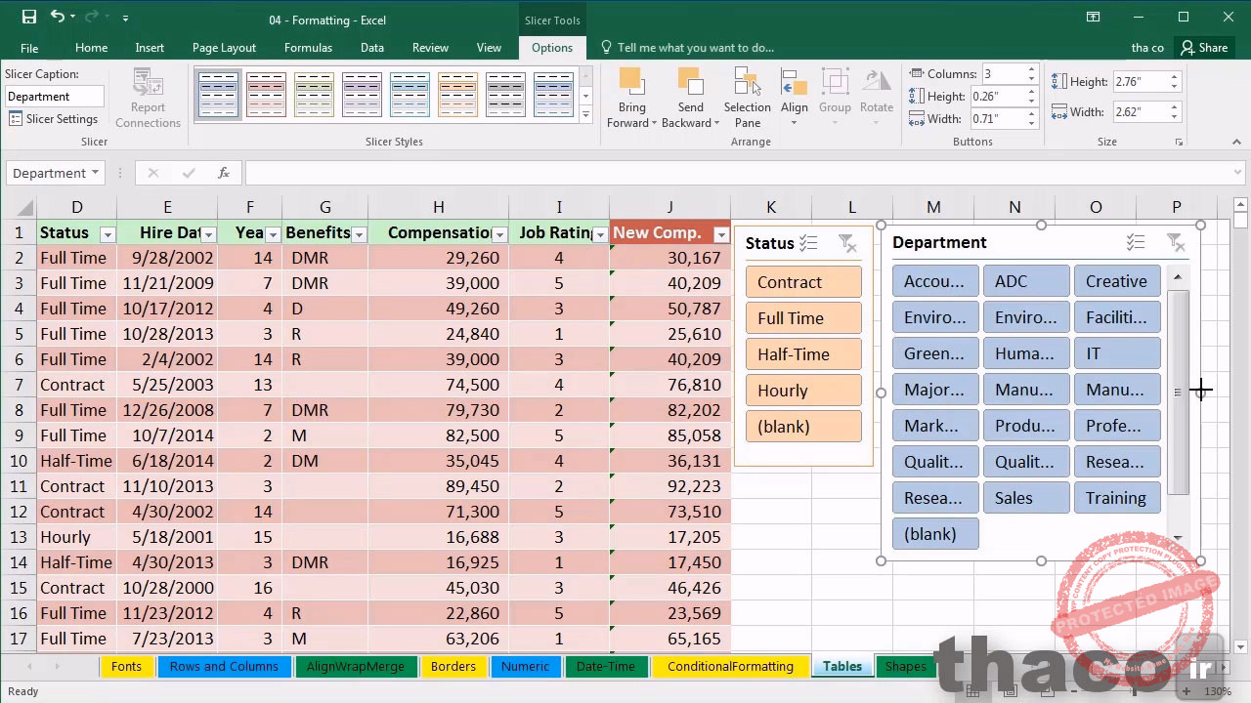
Task: Toggle IT in Department slicer
Action: point(1117,353)
